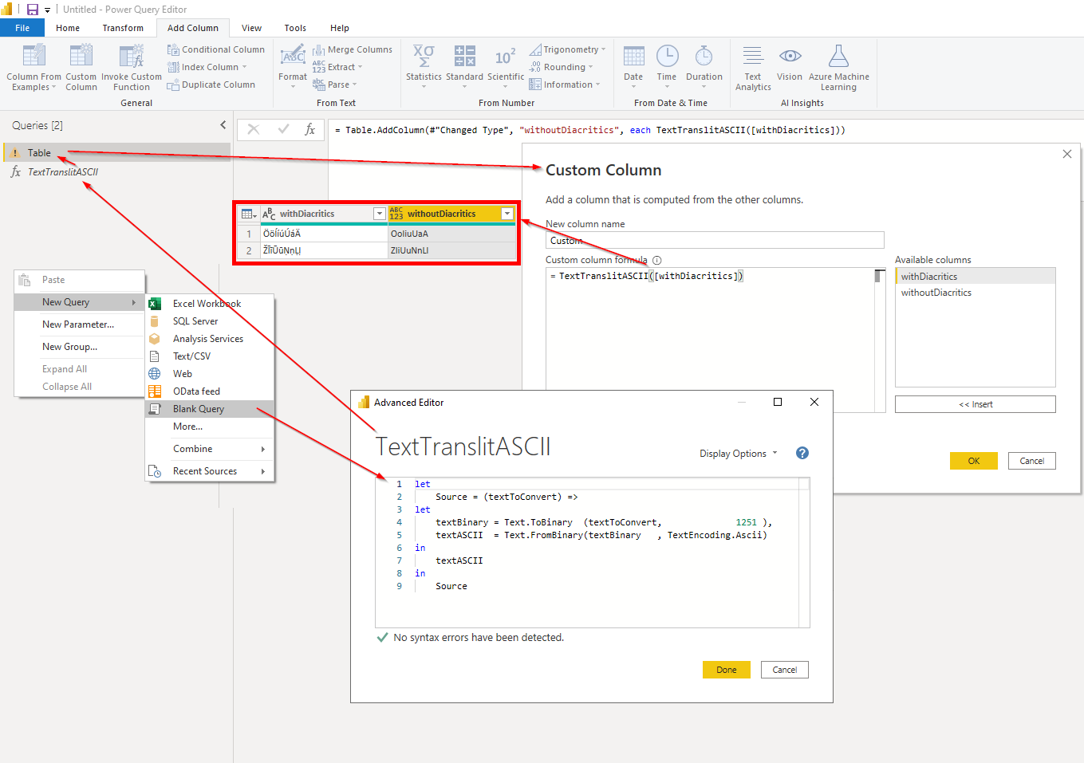Open Display Options dropdown
Viewport: 1084px width, 763px height.
pyautogui.click(x=739, y=454)
